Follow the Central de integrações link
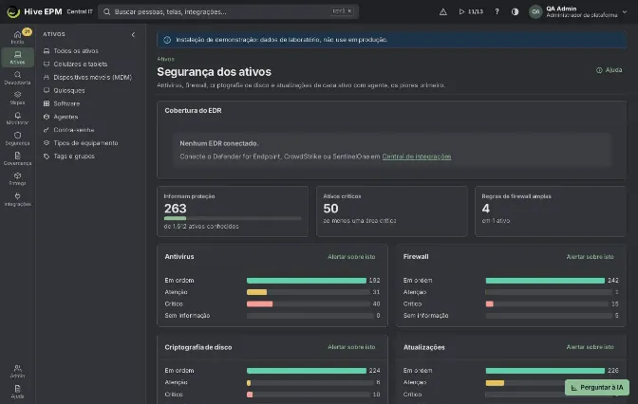Image resolution: width=638 pixels, height=404 pixels. click(x=416, y=156)
